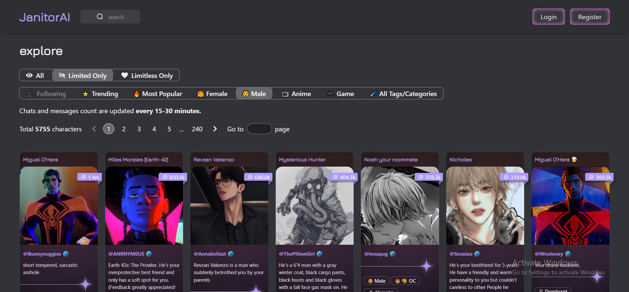Click verified badge next to @ThePillowGirl

tap(320, 254)
